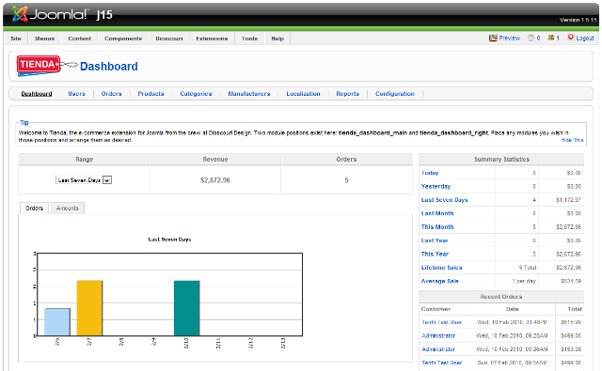Open the Menus menu
602x371 pixels.
(x=44, y=39)
